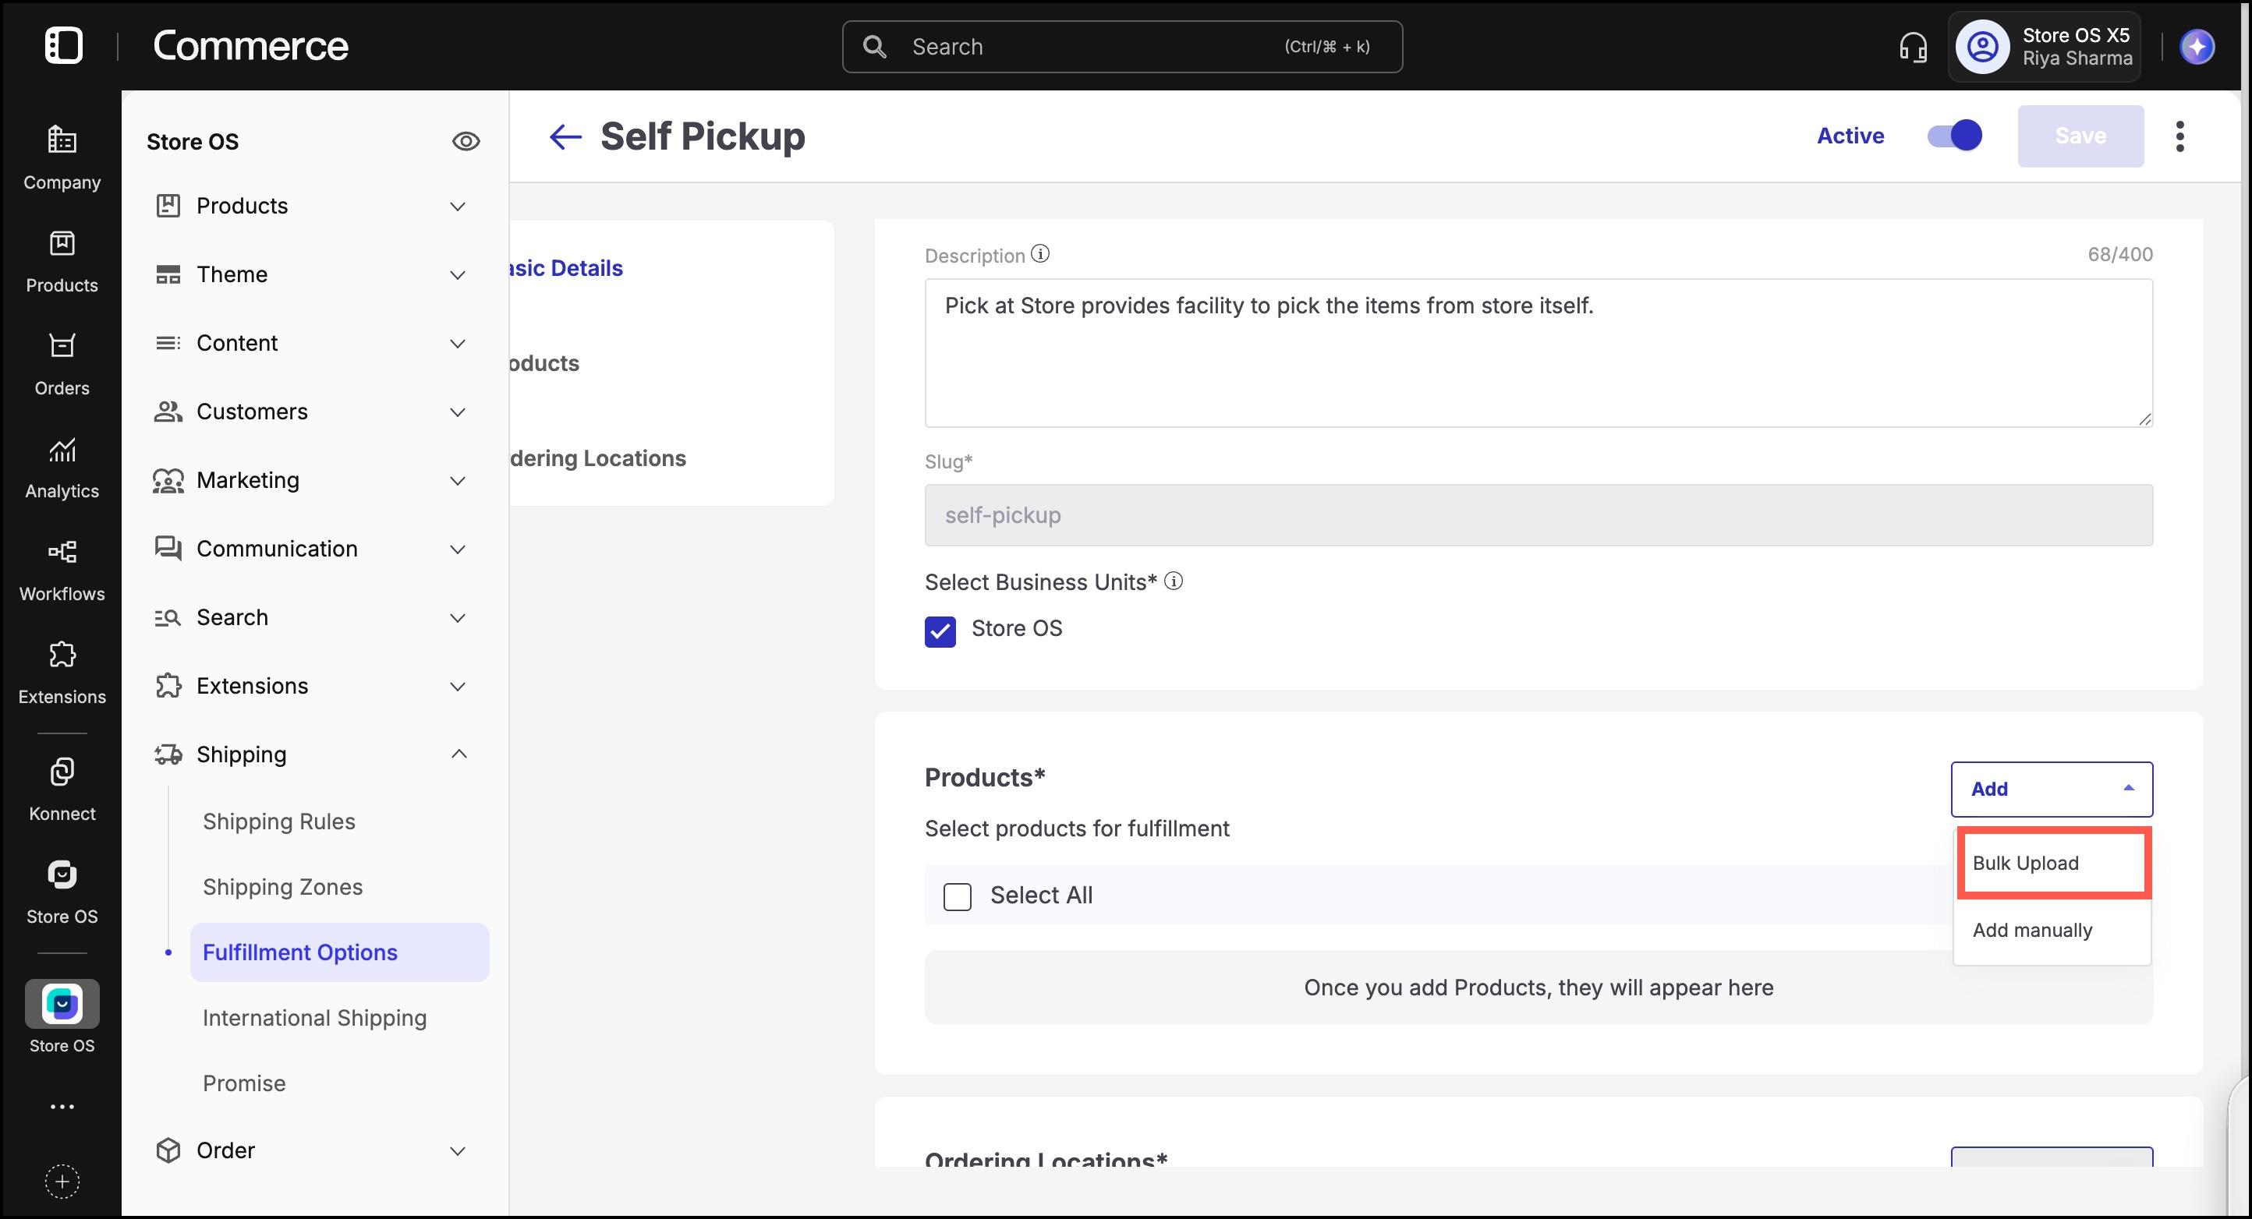The height and width of the screenshot is (1219, 2252).
Task: Expand the Search menu chevron
Action: (457, 618)
